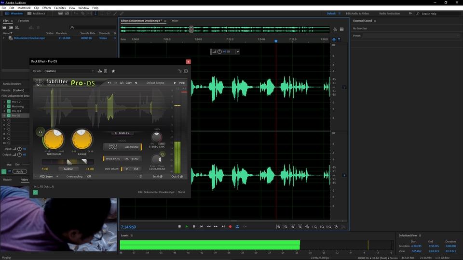Toggle power for empty rack slot 5
Screen dimensions: 463x260
[9, 120]
